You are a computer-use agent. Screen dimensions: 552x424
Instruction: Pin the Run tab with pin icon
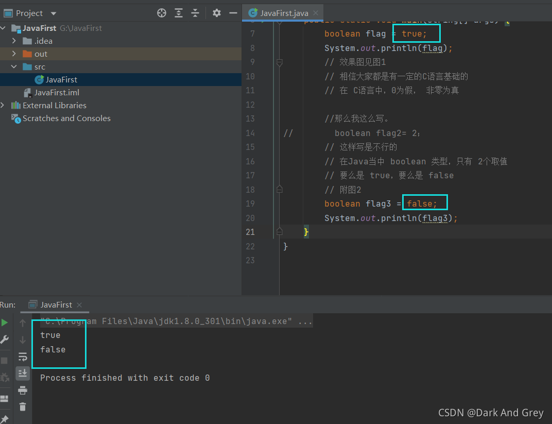click(x=5, y=419)
